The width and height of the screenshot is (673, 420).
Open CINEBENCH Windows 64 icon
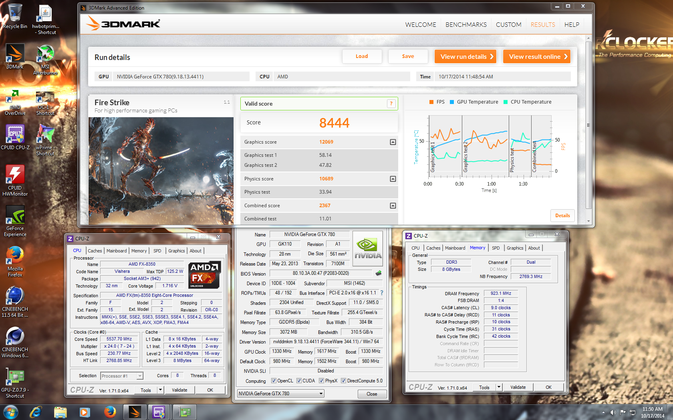click(x=15, y=342)
